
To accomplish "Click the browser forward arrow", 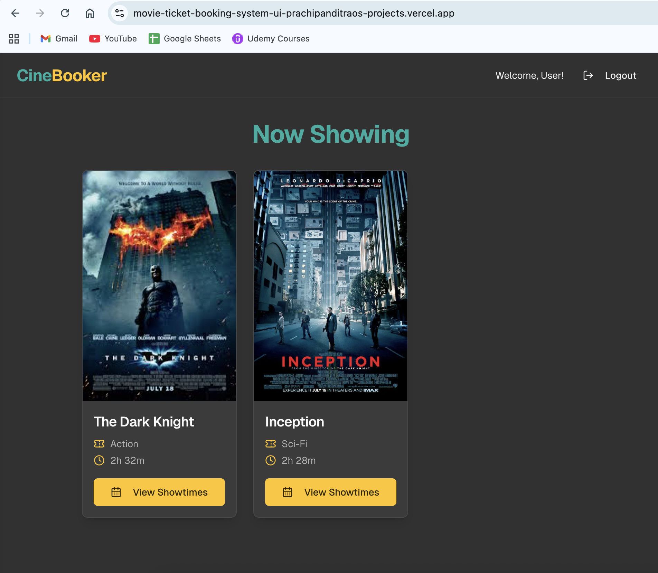I will pos(40,13).
